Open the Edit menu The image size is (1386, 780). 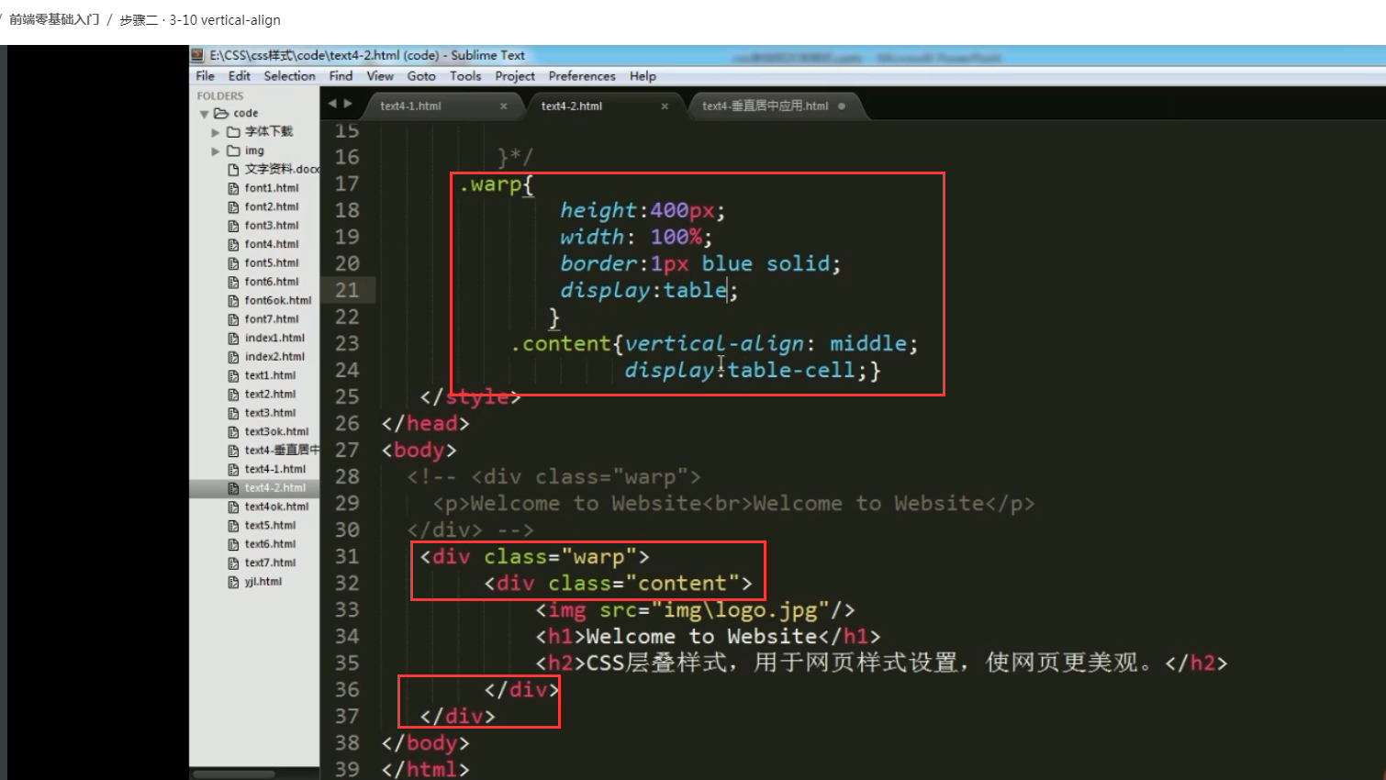(x=240, y=76)
